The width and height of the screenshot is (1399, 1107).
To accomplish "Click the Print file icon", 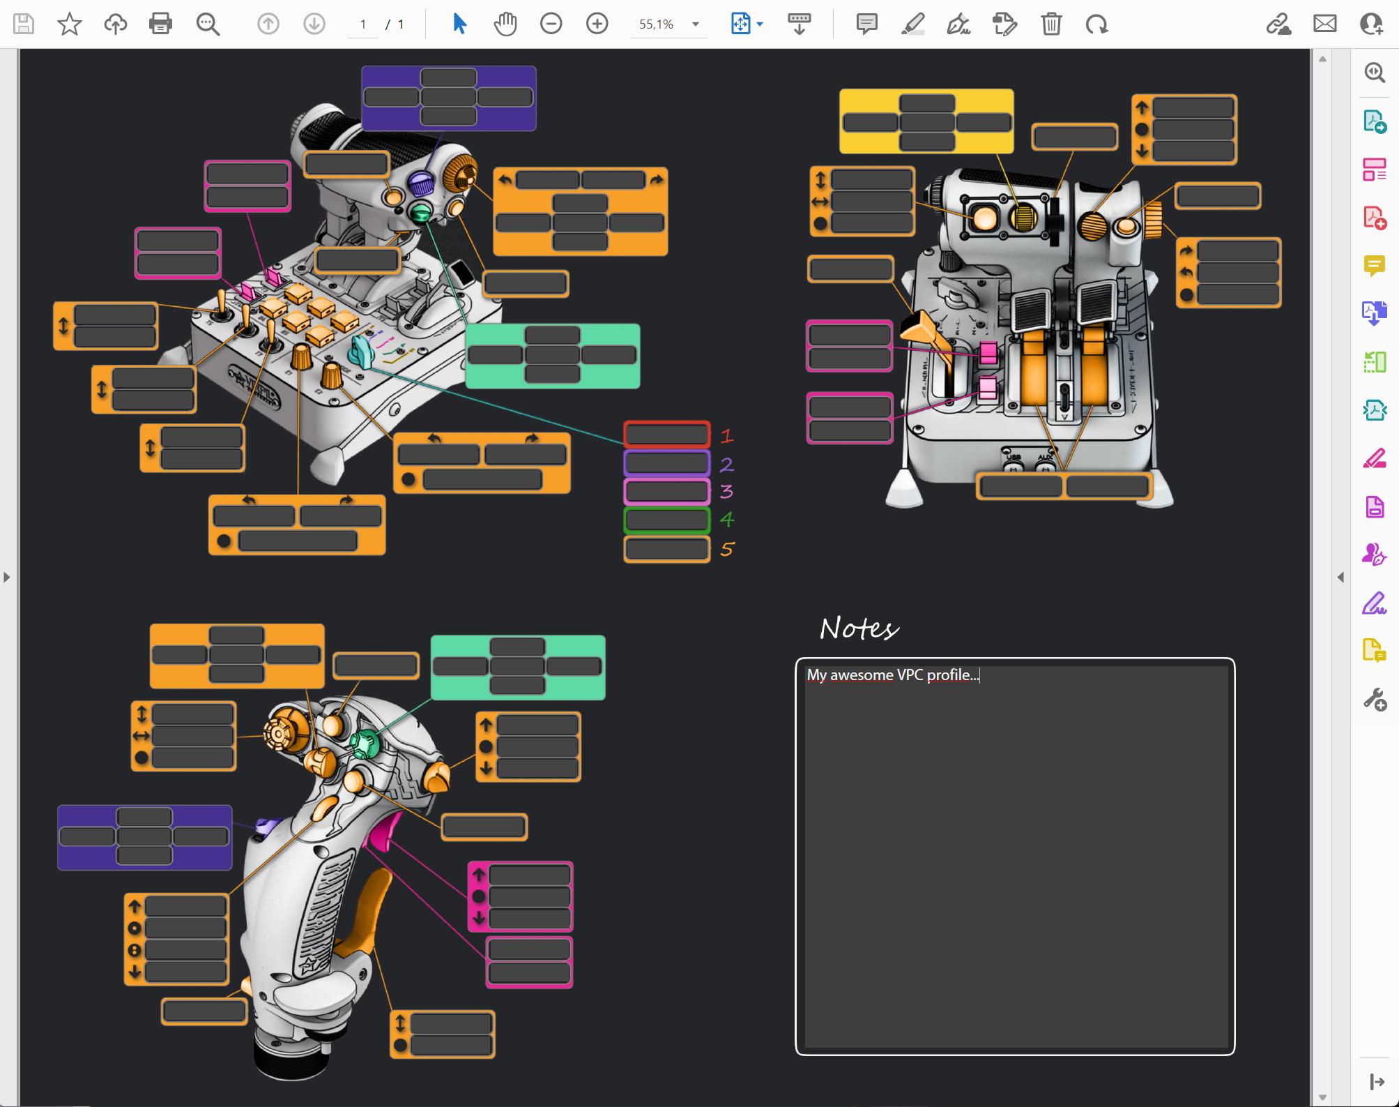I will tap(160, 24).
